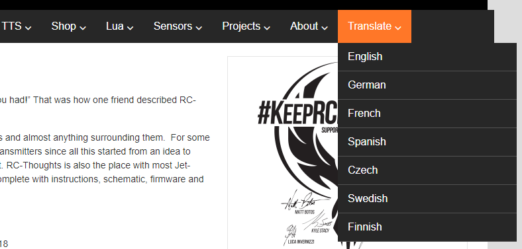Select Swedish language entry

(427, 199)
